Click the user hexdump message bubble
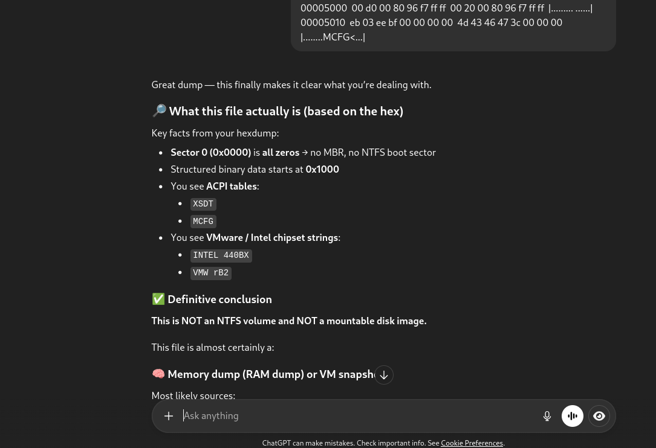Viewport: 656px width, 448px height. [453, 23]
